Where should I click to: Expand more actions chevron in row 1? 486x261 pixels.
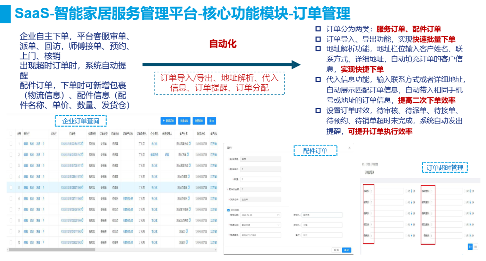pos(44,144)
